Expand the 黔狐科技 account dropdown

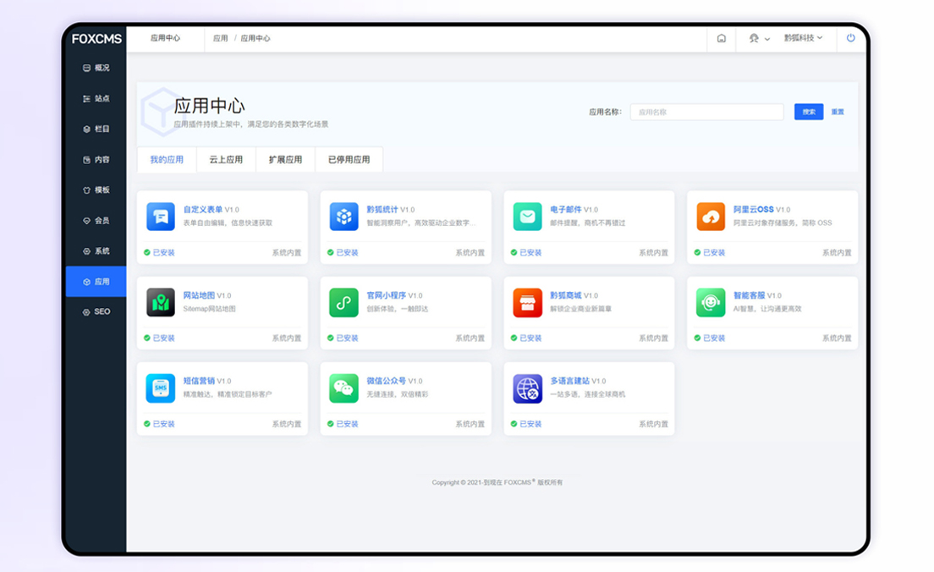pyautogui.click(x=803, y=38)
